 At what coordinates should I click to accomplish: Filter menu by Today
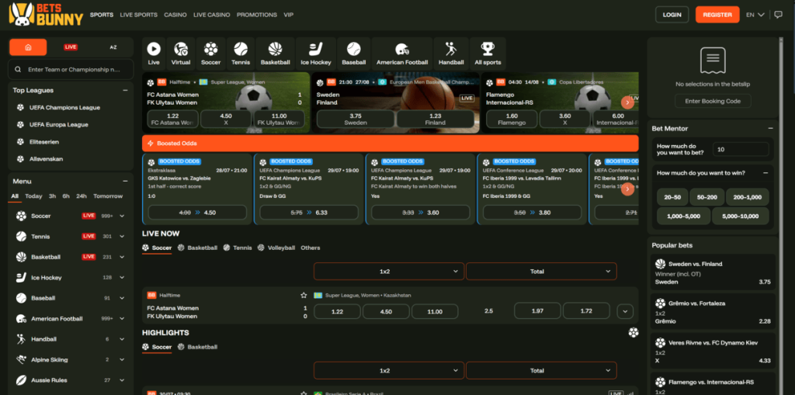click(x=33, y=196)
